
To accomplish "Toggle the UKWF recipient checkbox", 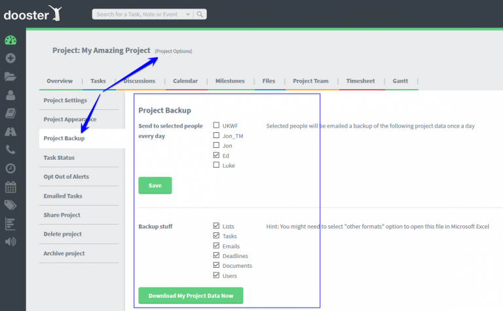I will [x=216, y=125].
